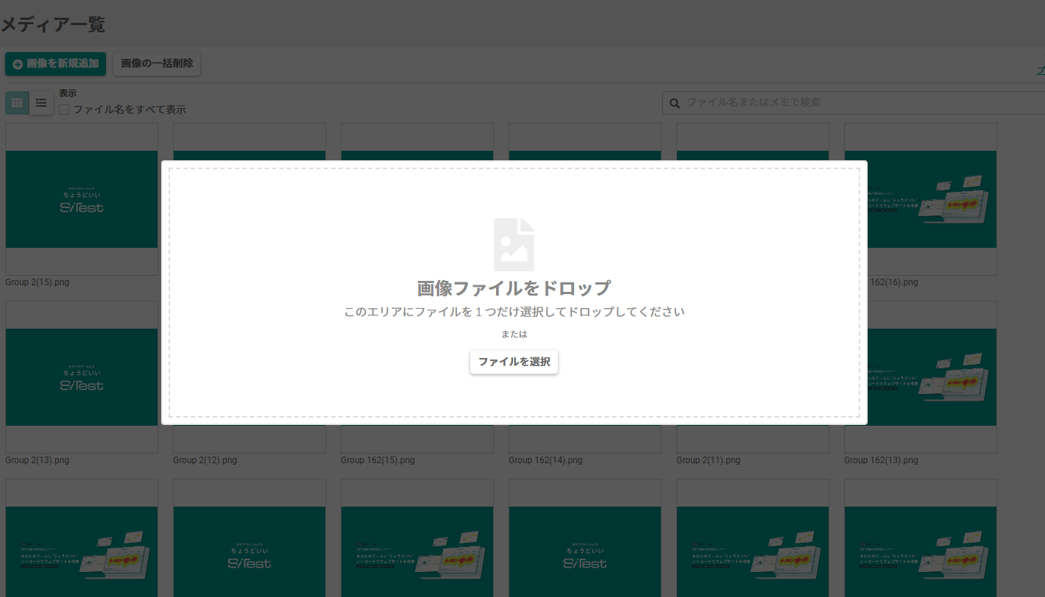1045x597 pixels.
Task: Select thumbnail Group 2(13).png
Action: click(x=82, y=377)
